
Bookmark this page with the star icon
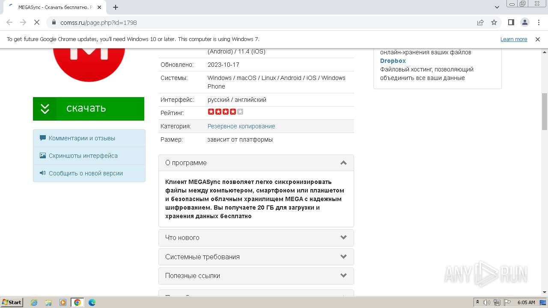pos(494,22)
